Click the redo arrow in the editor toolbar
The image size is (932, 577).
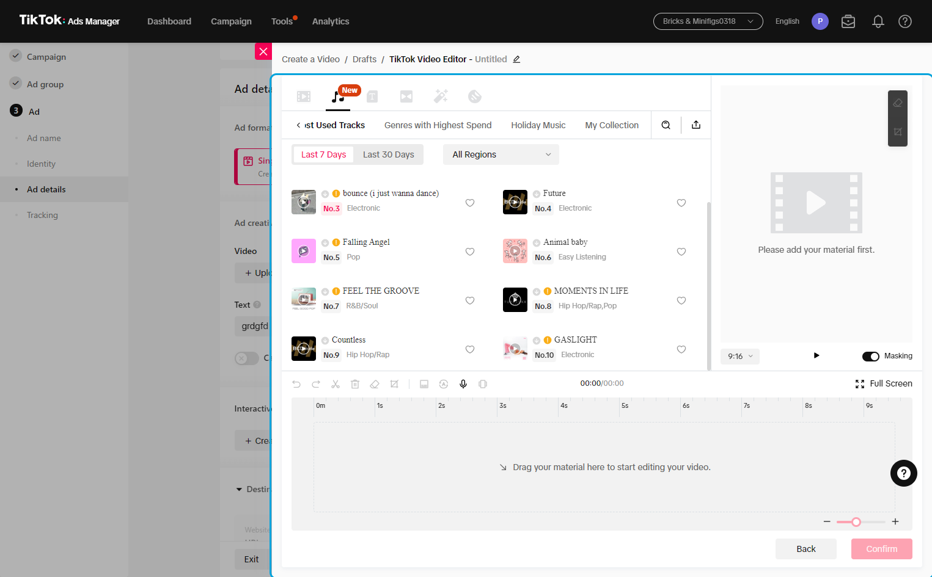coord(316,384)
